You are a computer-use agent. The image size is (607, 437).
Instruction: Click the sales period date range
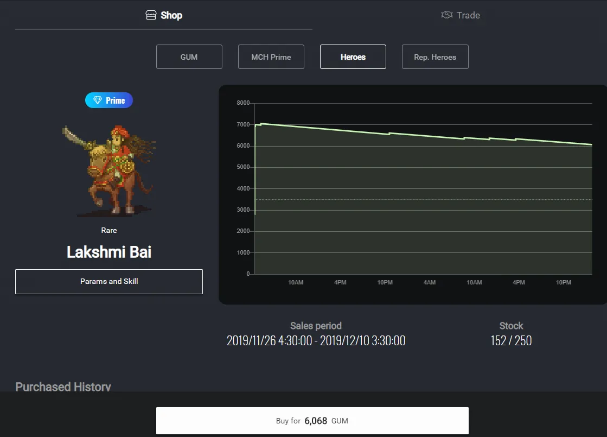tap(316, 340)
